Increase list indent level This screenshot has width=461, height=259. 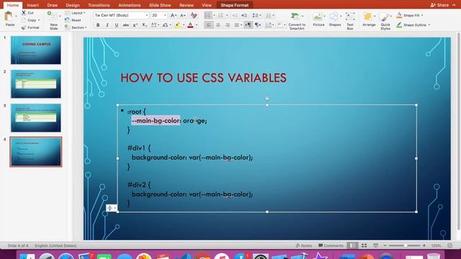[244, 15]
